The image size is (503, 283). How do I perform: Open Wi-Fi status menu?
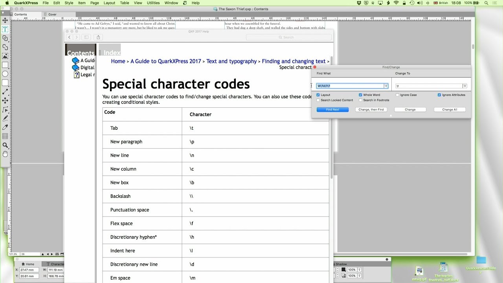[x=396, y=3]
